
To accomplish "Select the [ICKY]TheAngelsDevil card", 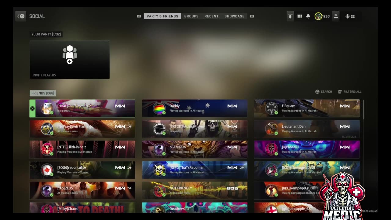I will [307, 170].
